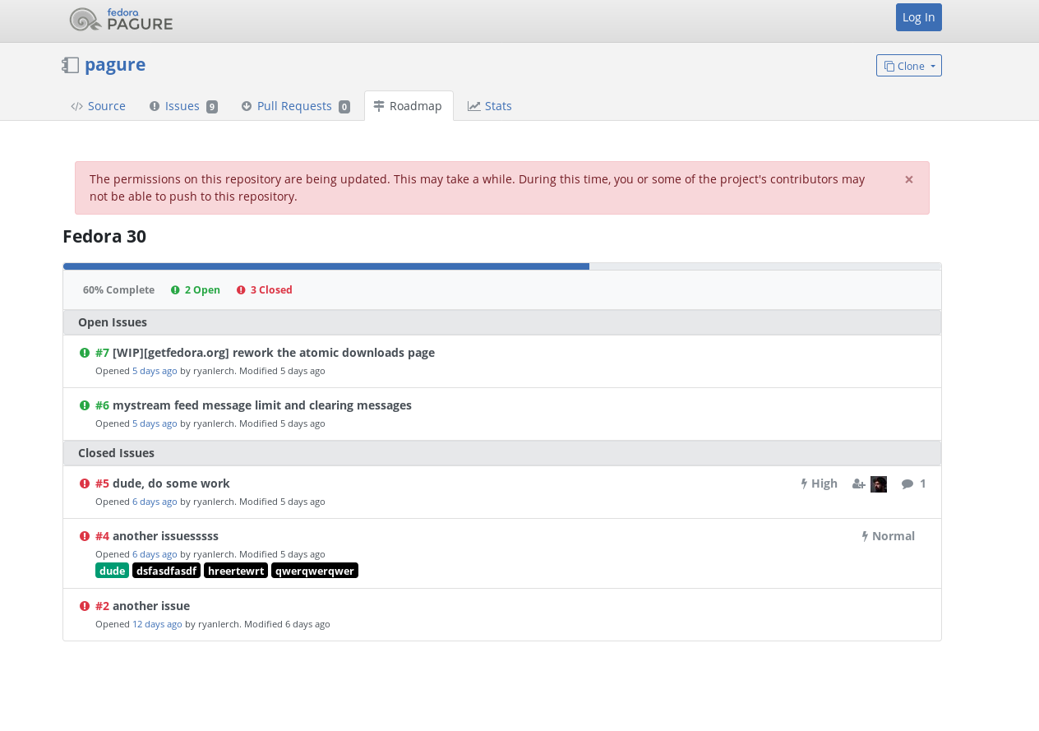
Task: Select the Roadmap tab
Action: (409, 106)
